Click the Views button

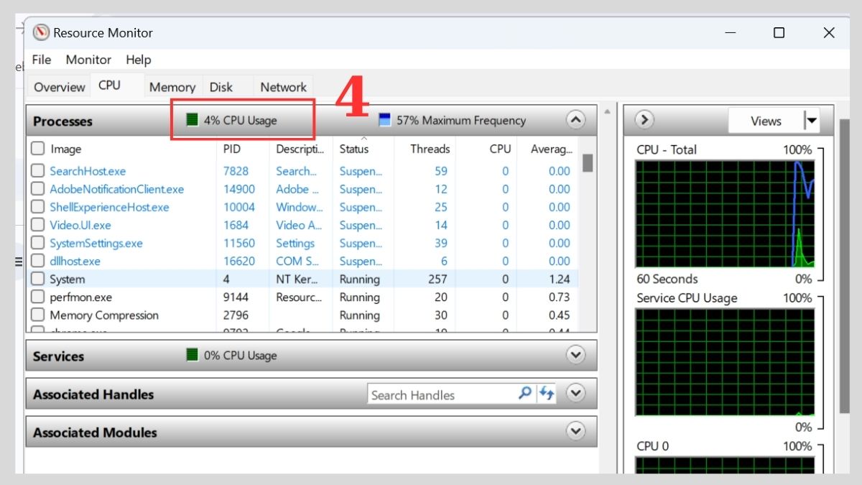(766, 120)
